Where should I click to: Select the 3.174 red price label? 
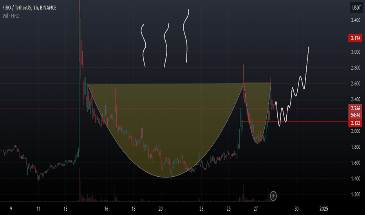tap(355, 38)
